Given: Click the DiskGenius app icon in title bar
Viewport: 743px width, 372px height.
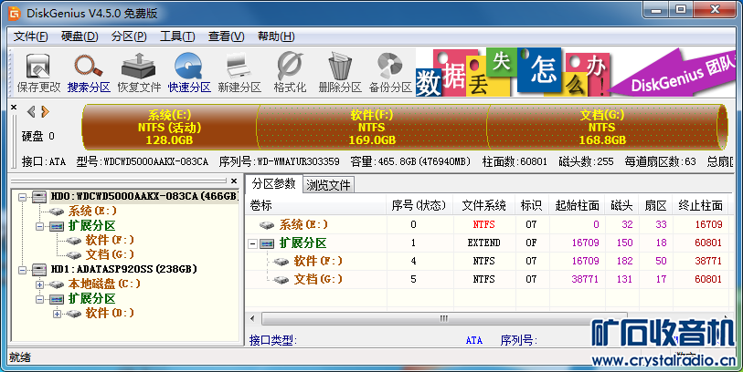Looking at the screenshot, I should tap(15, 14).
